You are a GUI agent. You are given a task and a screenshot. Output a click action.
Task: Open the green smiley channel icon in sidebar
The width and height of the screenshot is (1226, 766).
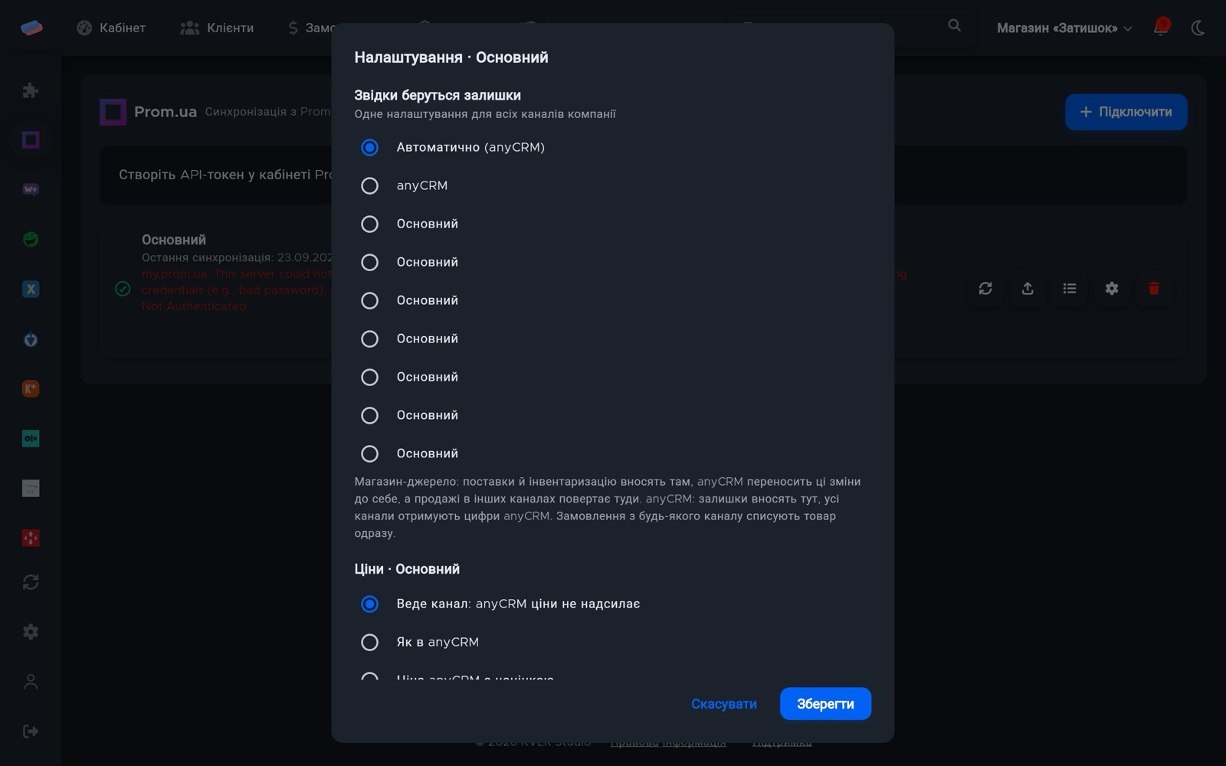pyautogui.click(x=31, y=239)
